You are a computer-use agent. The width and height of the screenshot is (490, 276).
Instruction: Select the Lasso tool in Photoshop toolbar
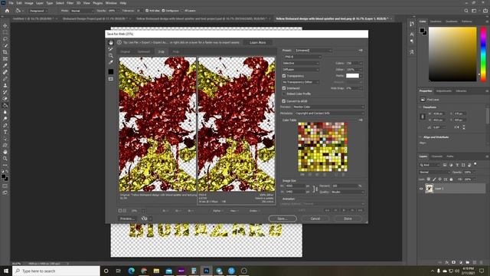[x=5, y=39]
